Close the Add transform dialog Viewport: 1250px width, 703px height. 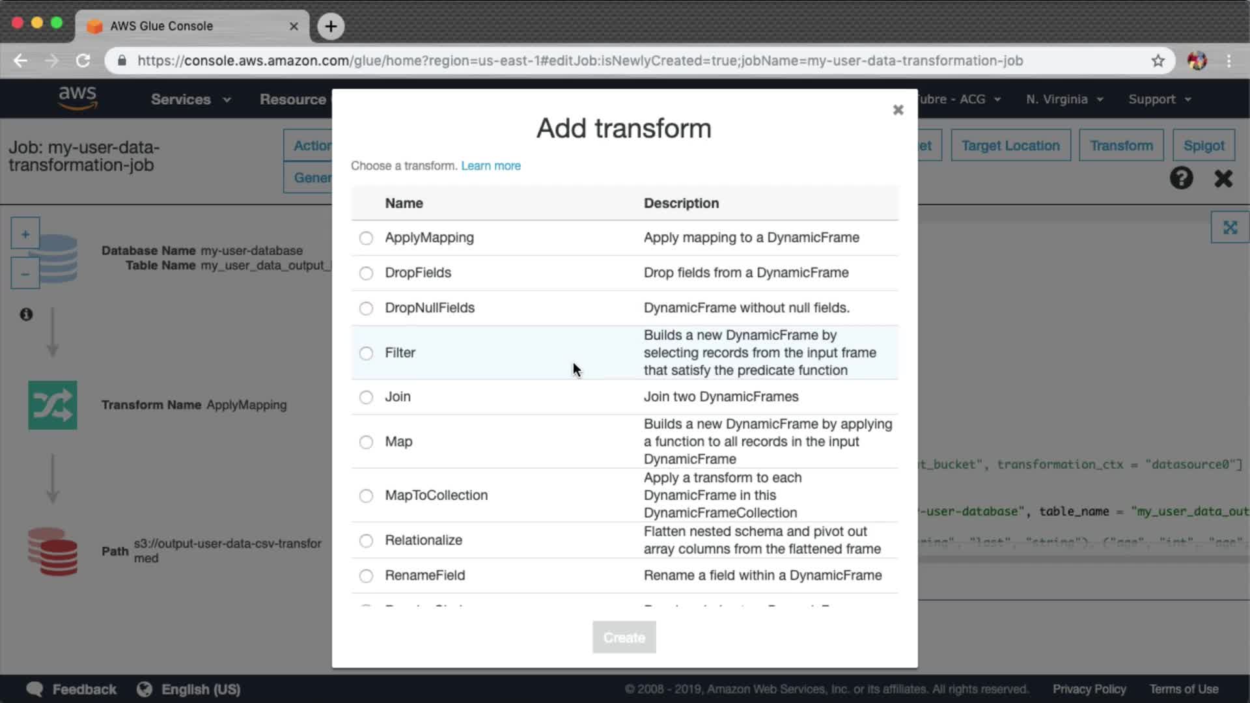pyautogui.click(x=898, y=110)
